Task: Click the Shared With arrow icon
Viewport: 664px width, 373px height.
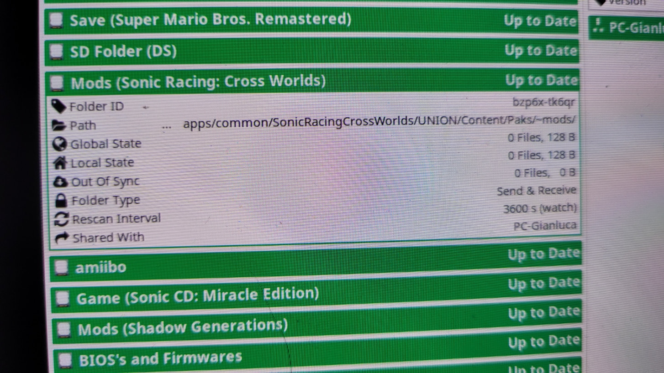Action: (62, 238)
